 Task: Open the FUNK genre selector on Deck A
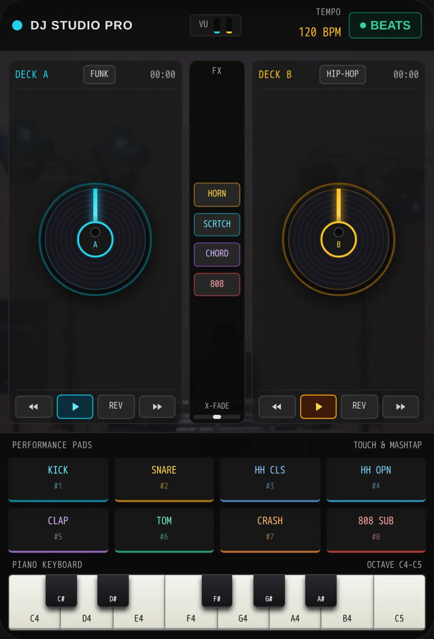[x=99, y=74]
